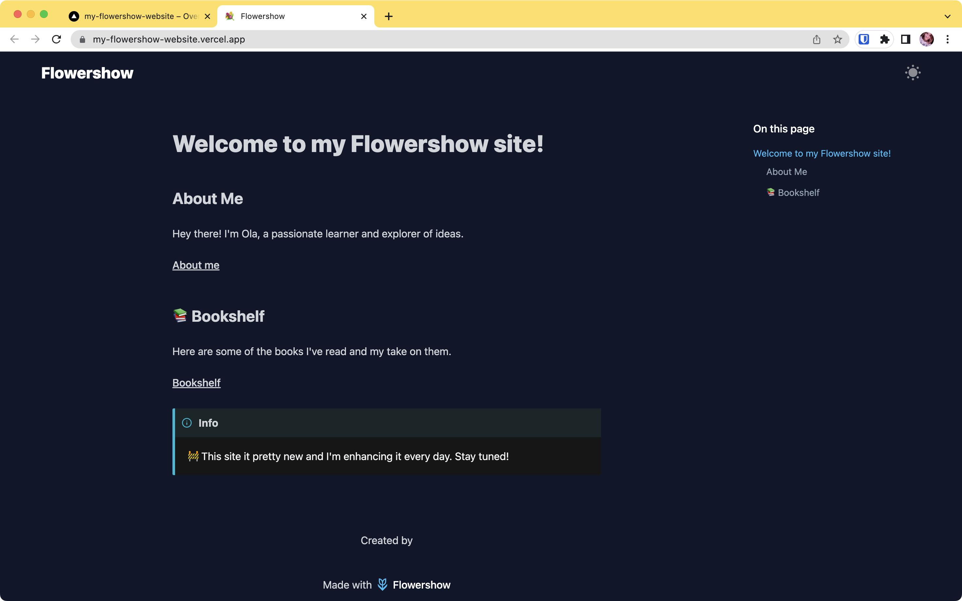Click the Bitwarden extension icon
The width and height of the screenshot is (962, 601).
click(864, 39)
